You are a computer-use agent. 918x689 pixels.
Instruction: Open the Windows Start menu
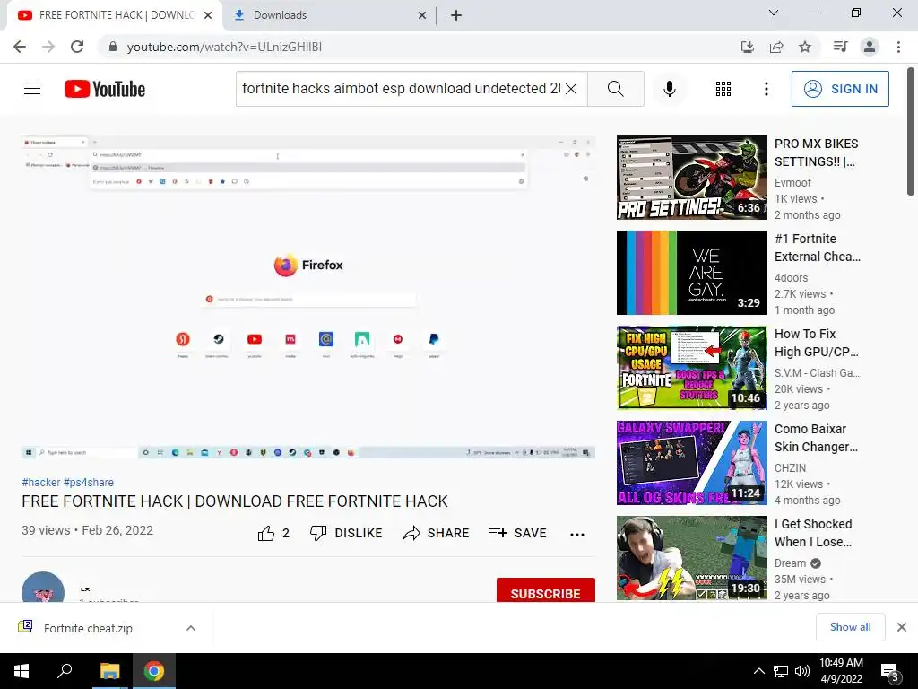tap(22, 671)
